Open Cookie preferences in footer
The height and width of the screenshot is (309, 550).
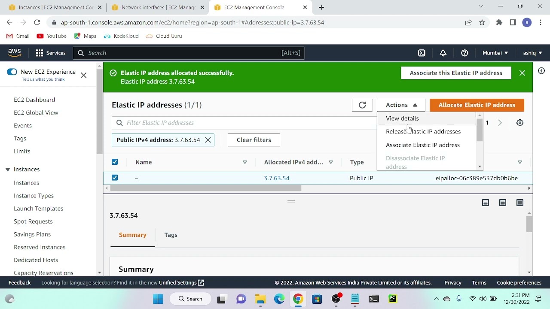tap(519, 283)
